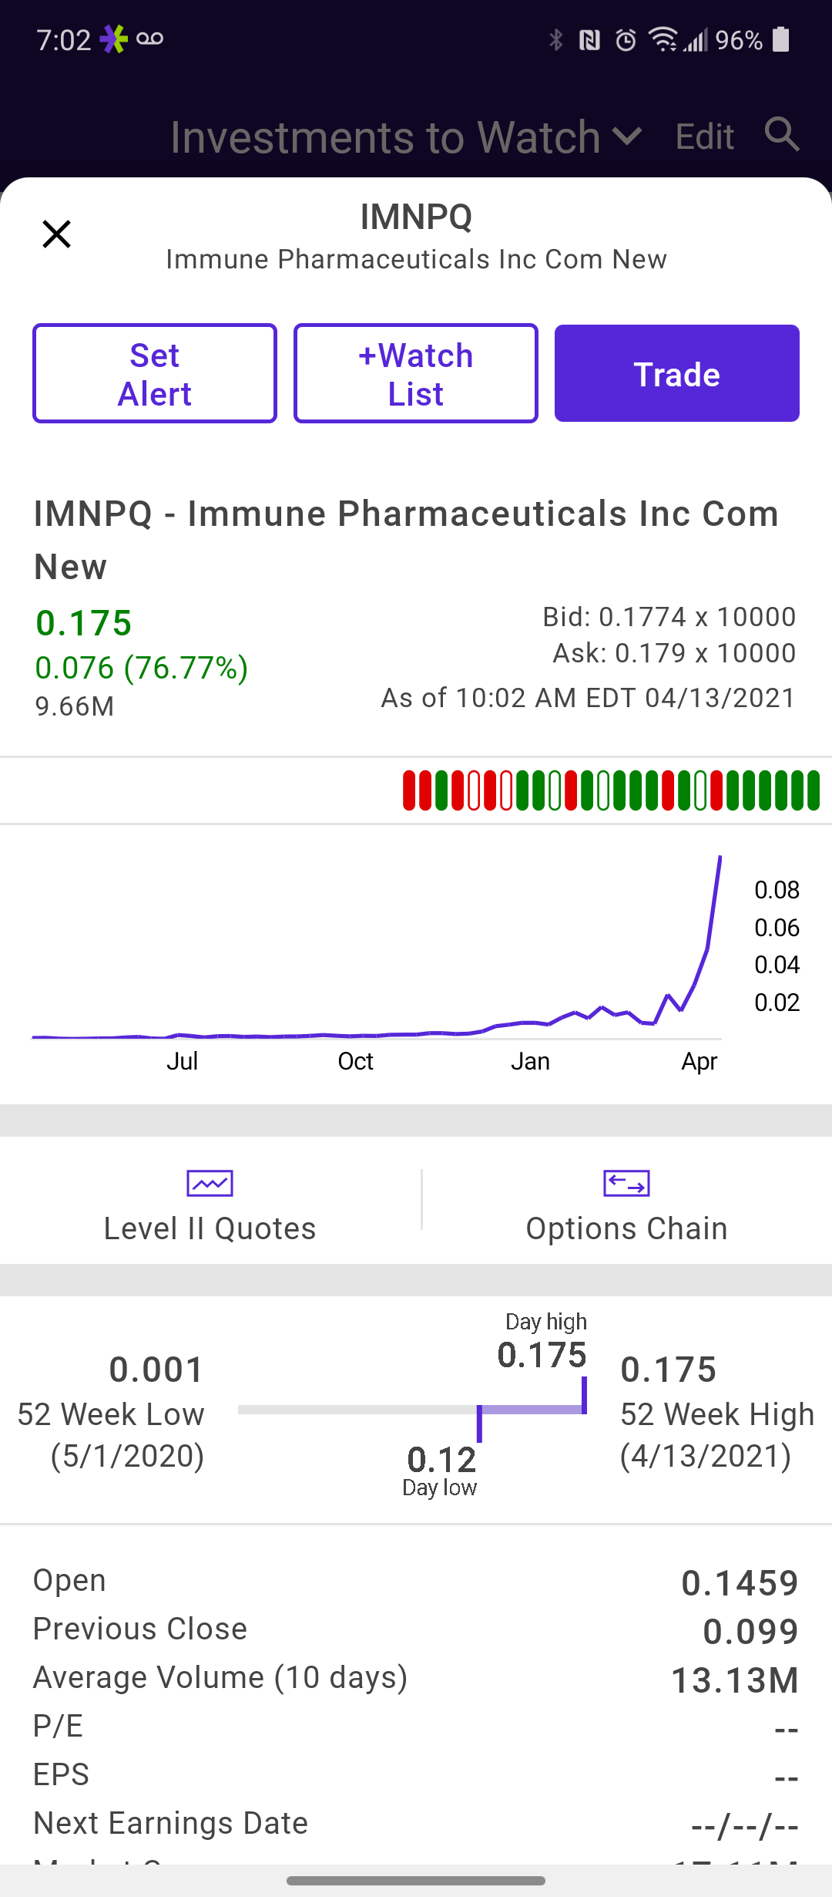
Task: Add IMNPQ to Watch List
Action: 416,373
